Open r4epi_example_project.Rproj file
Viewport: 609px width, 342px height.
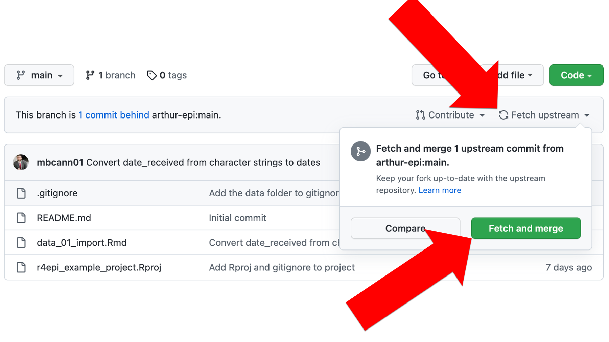click(x=99, y=267)
